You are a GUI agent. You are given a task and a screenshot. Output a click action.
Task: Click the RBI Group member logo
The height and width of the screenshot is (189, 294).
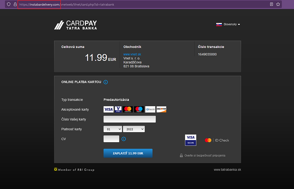point(74,169)
